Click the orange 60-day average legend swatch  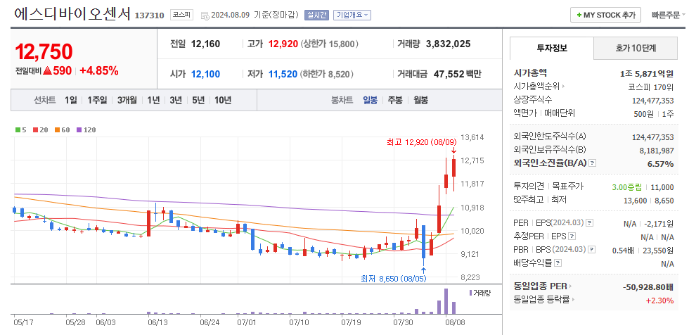point(57,130)
